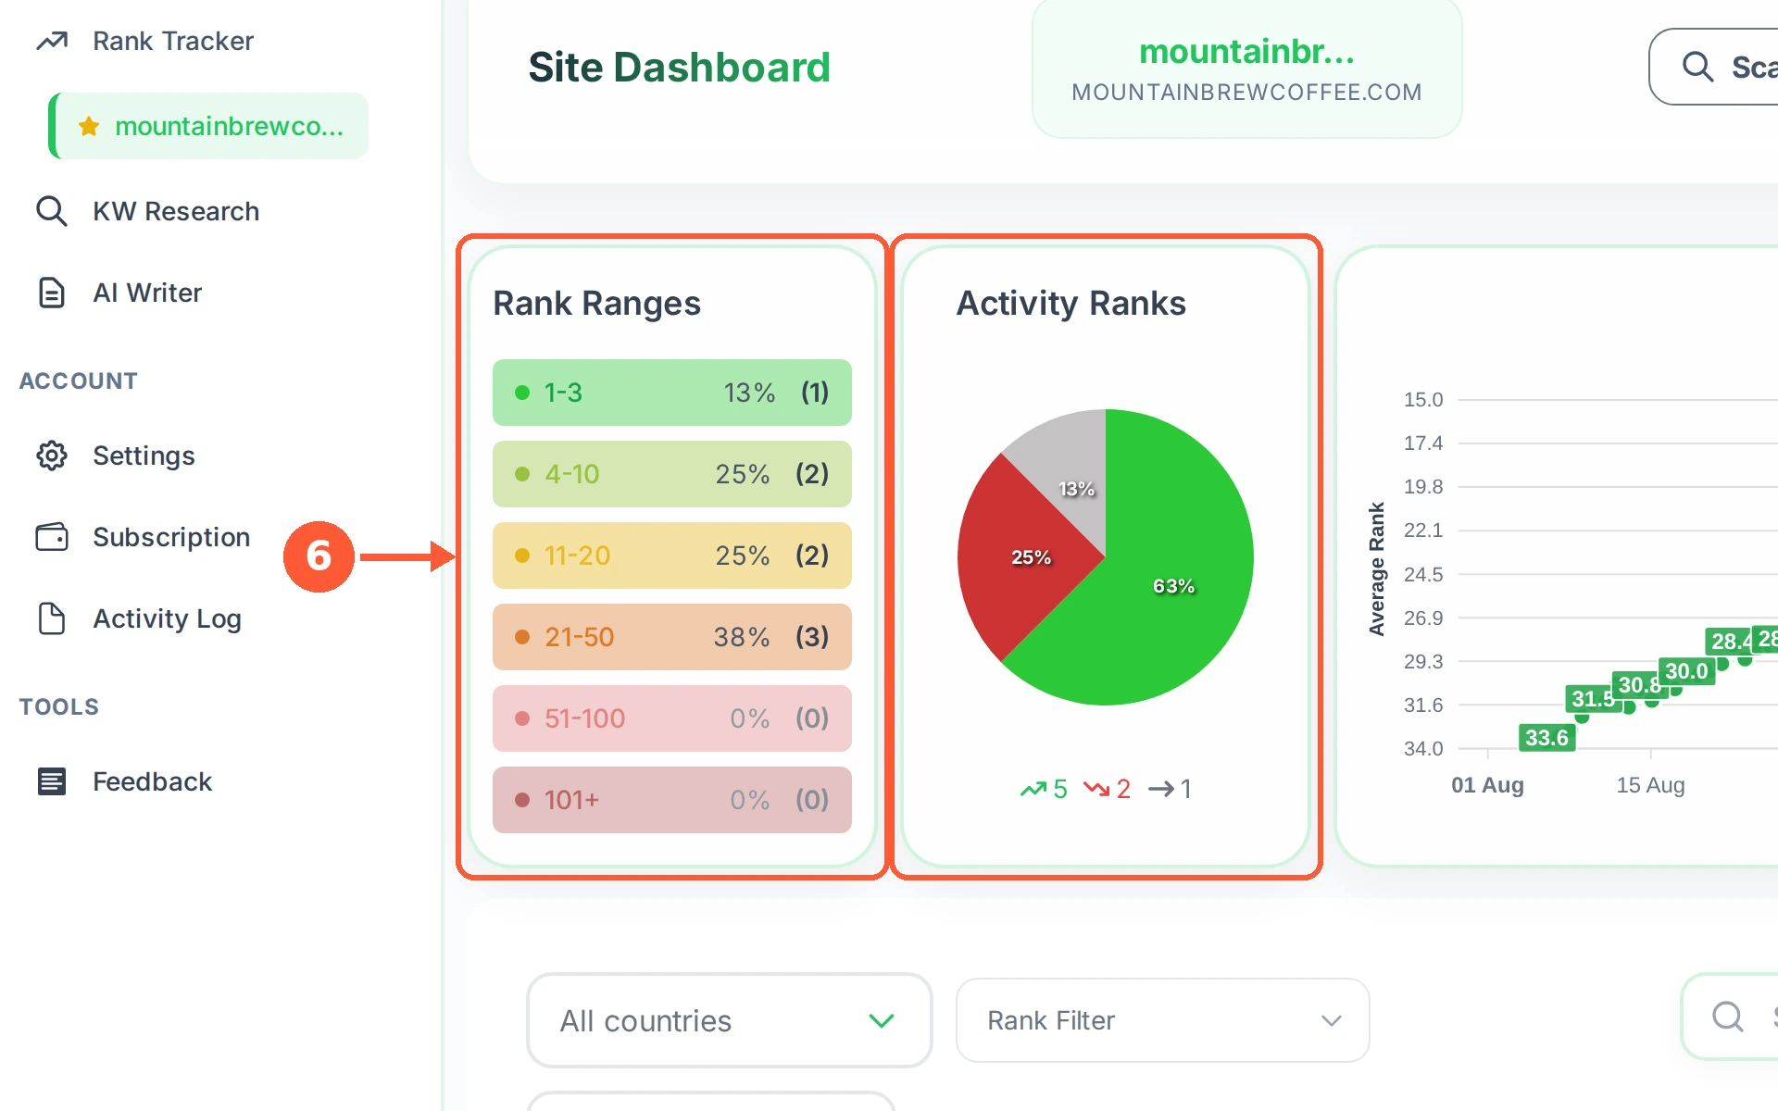Open the All countries dropdown
Screen dimensions: 1778x1111
coord(730,1020)
